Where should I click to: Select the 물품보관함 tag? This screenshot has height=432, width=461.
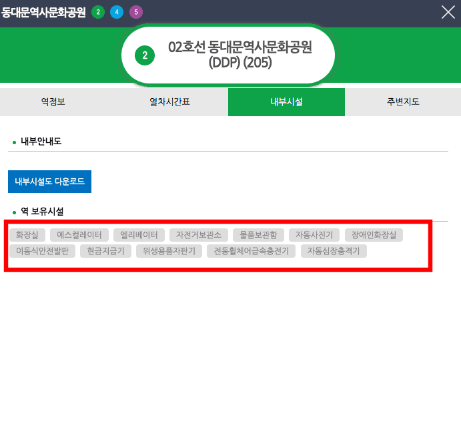[x=258, y=235]
